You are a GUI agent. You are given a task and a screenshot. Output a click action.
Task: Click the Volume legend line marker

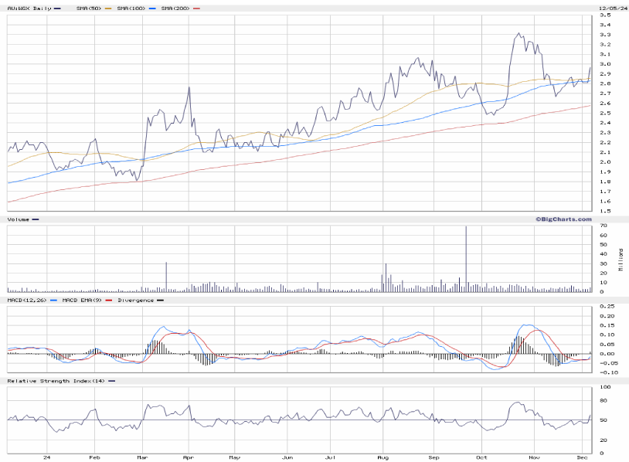point(36,219)
